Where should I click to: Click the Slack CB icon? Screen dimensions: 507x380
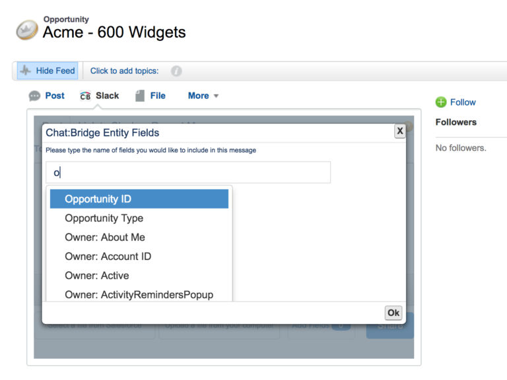(x=85, y=96)
